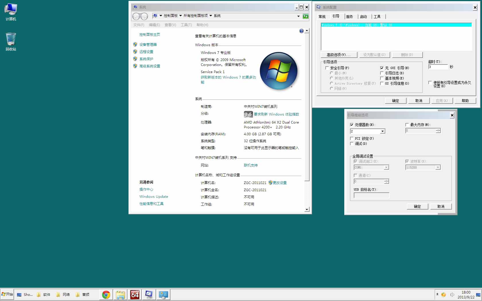
Task: Switch to the control panel taskbar icon
Action: (163, 295)
